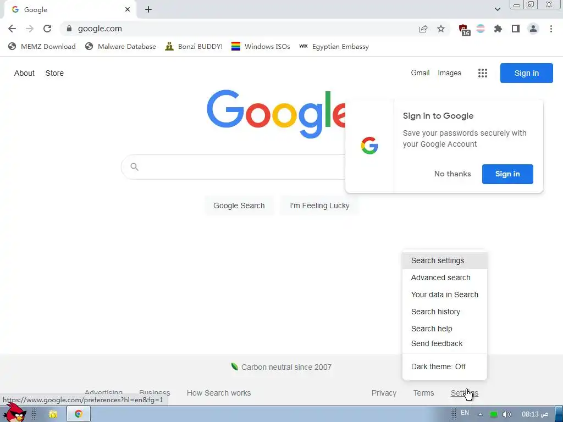Open the green network tray icon
The image size is (563, 422).
[x=494, y=414]
